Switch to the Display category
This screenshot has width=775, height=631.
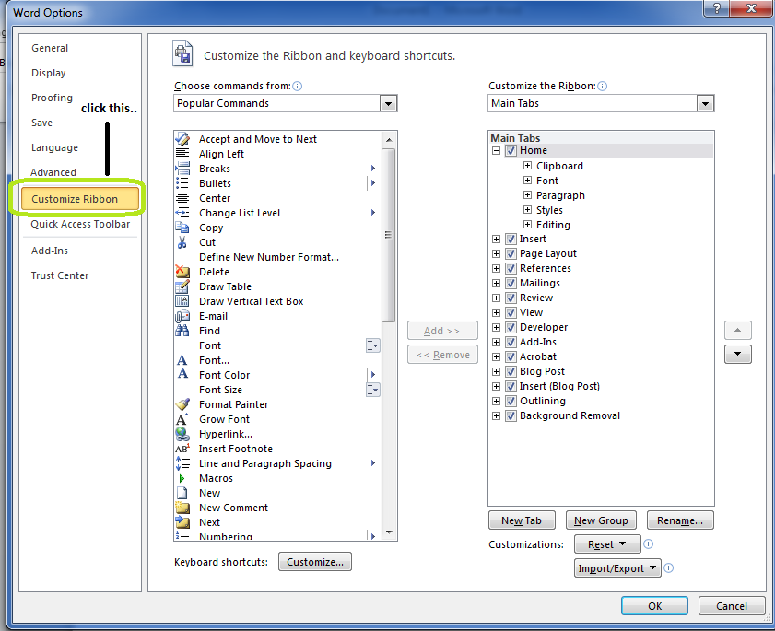pos(49,73)
